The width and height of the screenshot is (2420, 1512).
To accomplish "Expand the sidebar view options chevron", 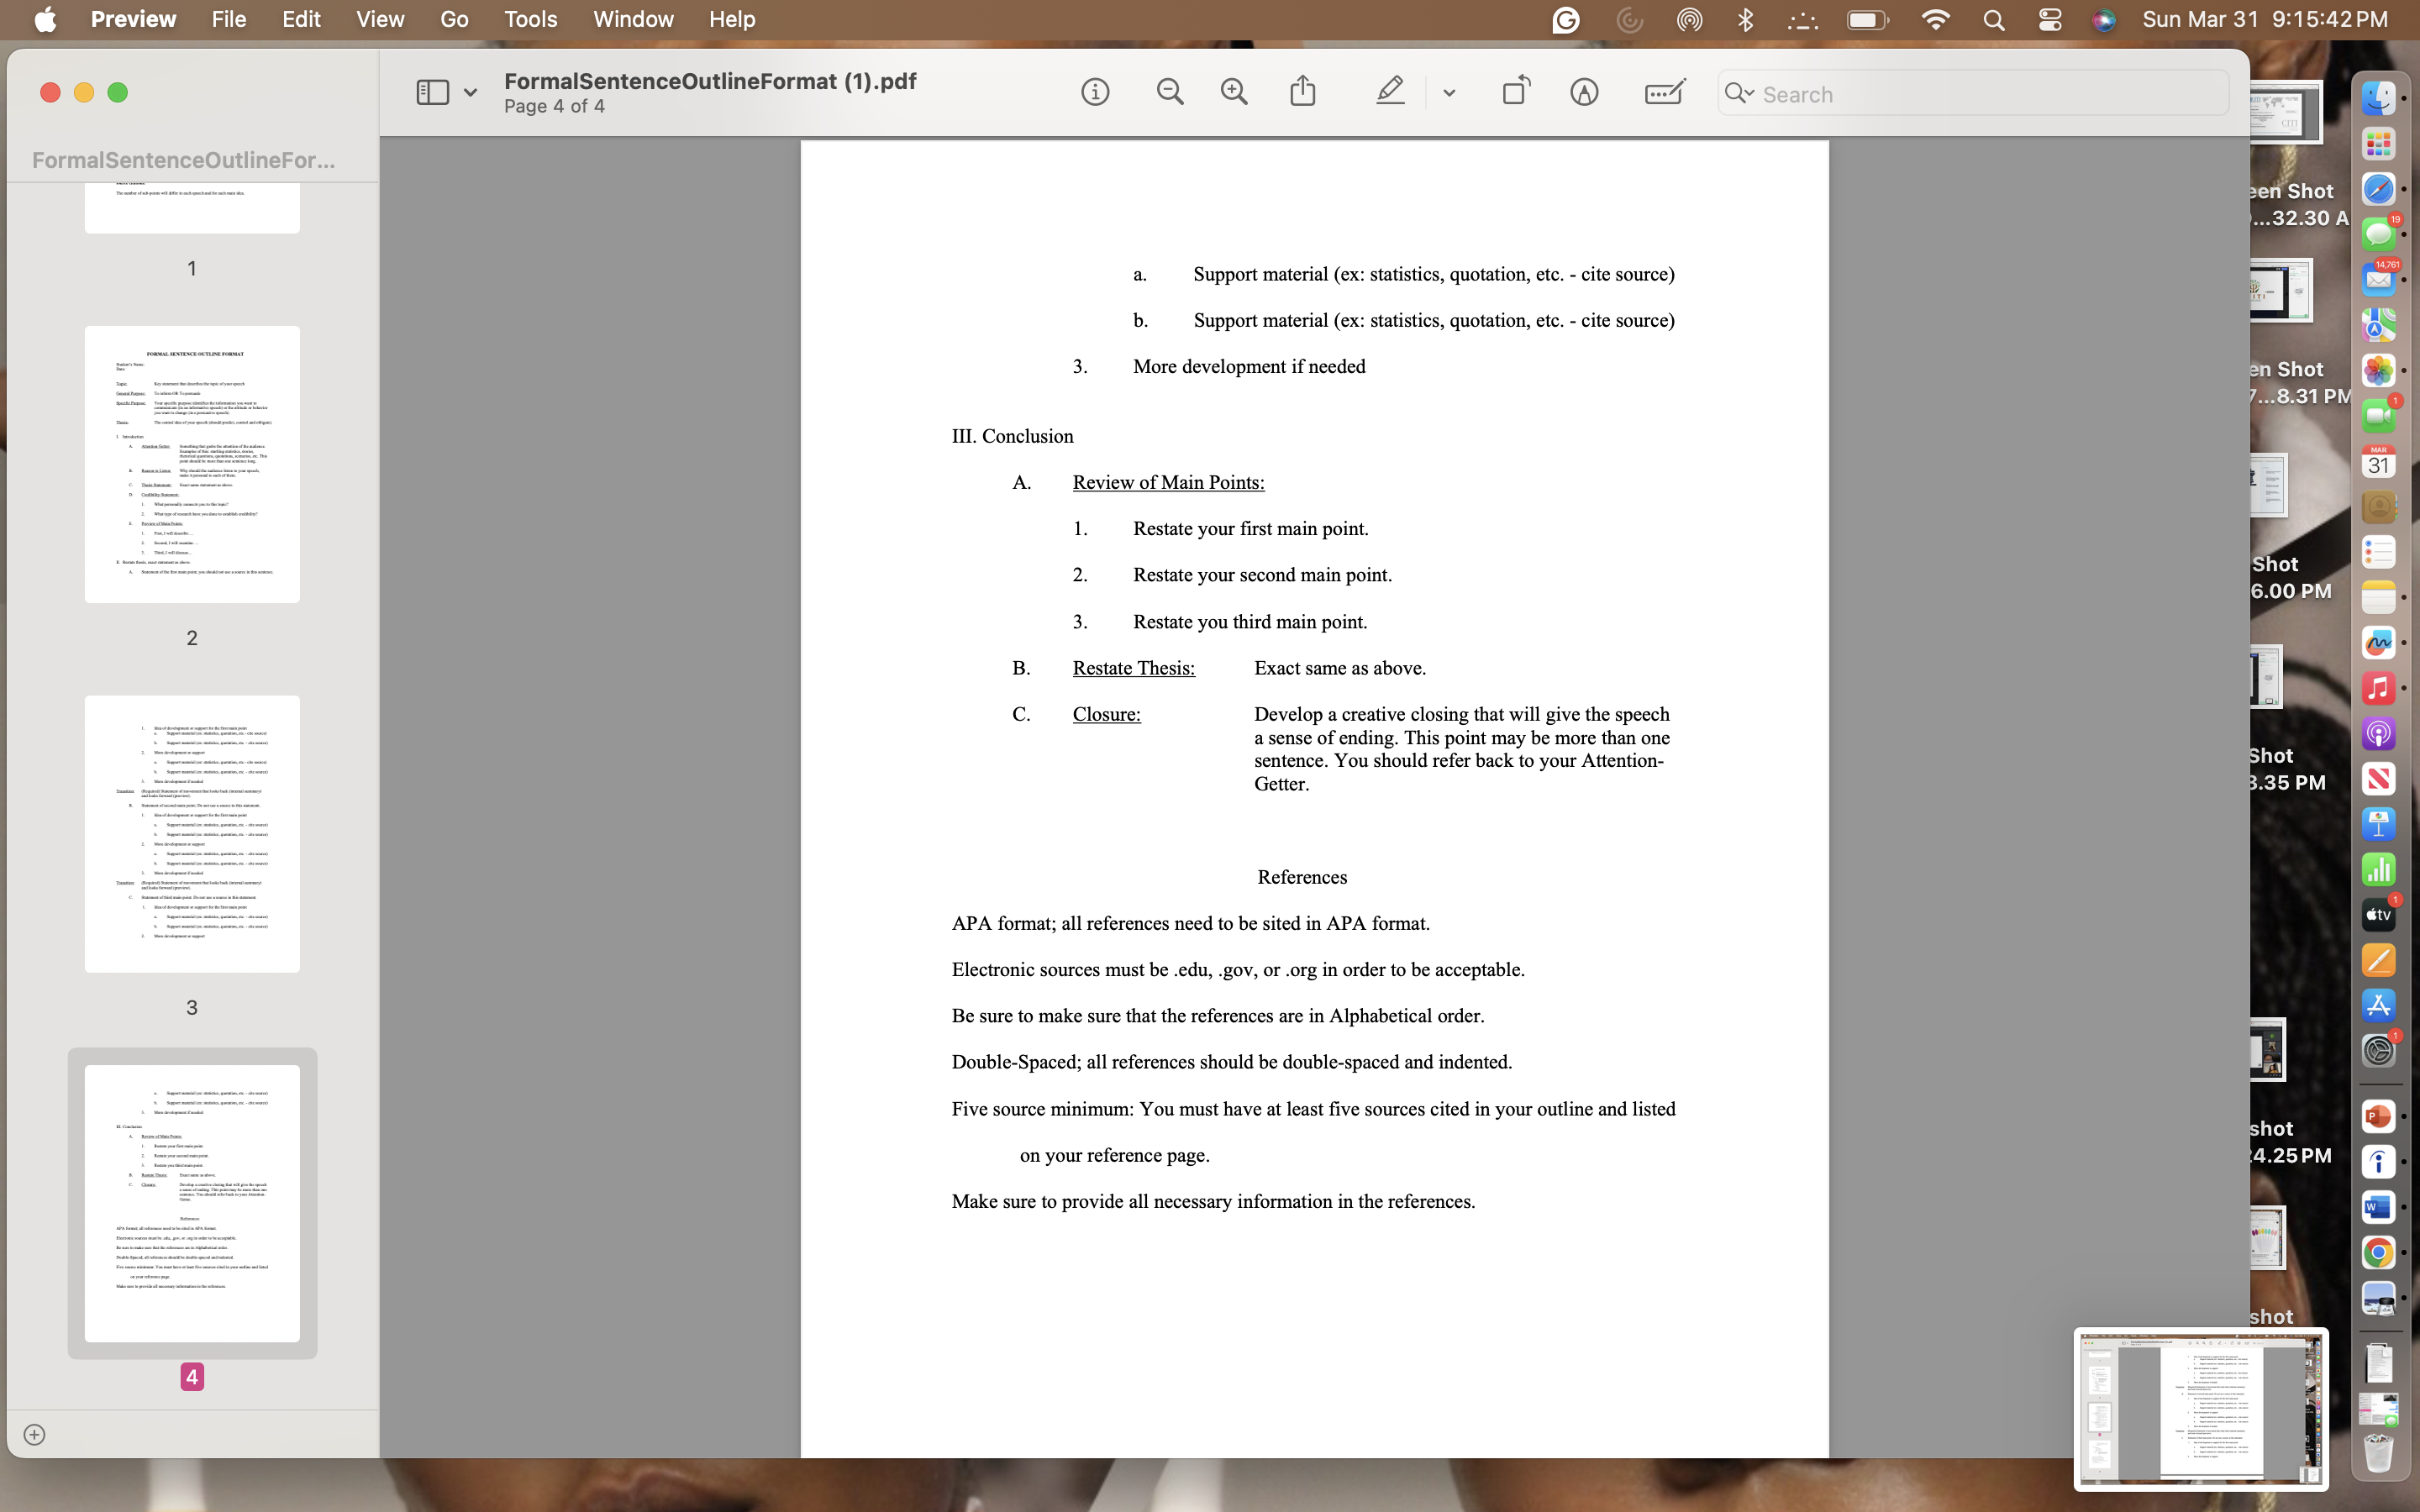I will pyautogui.click(x=470, y=92).
